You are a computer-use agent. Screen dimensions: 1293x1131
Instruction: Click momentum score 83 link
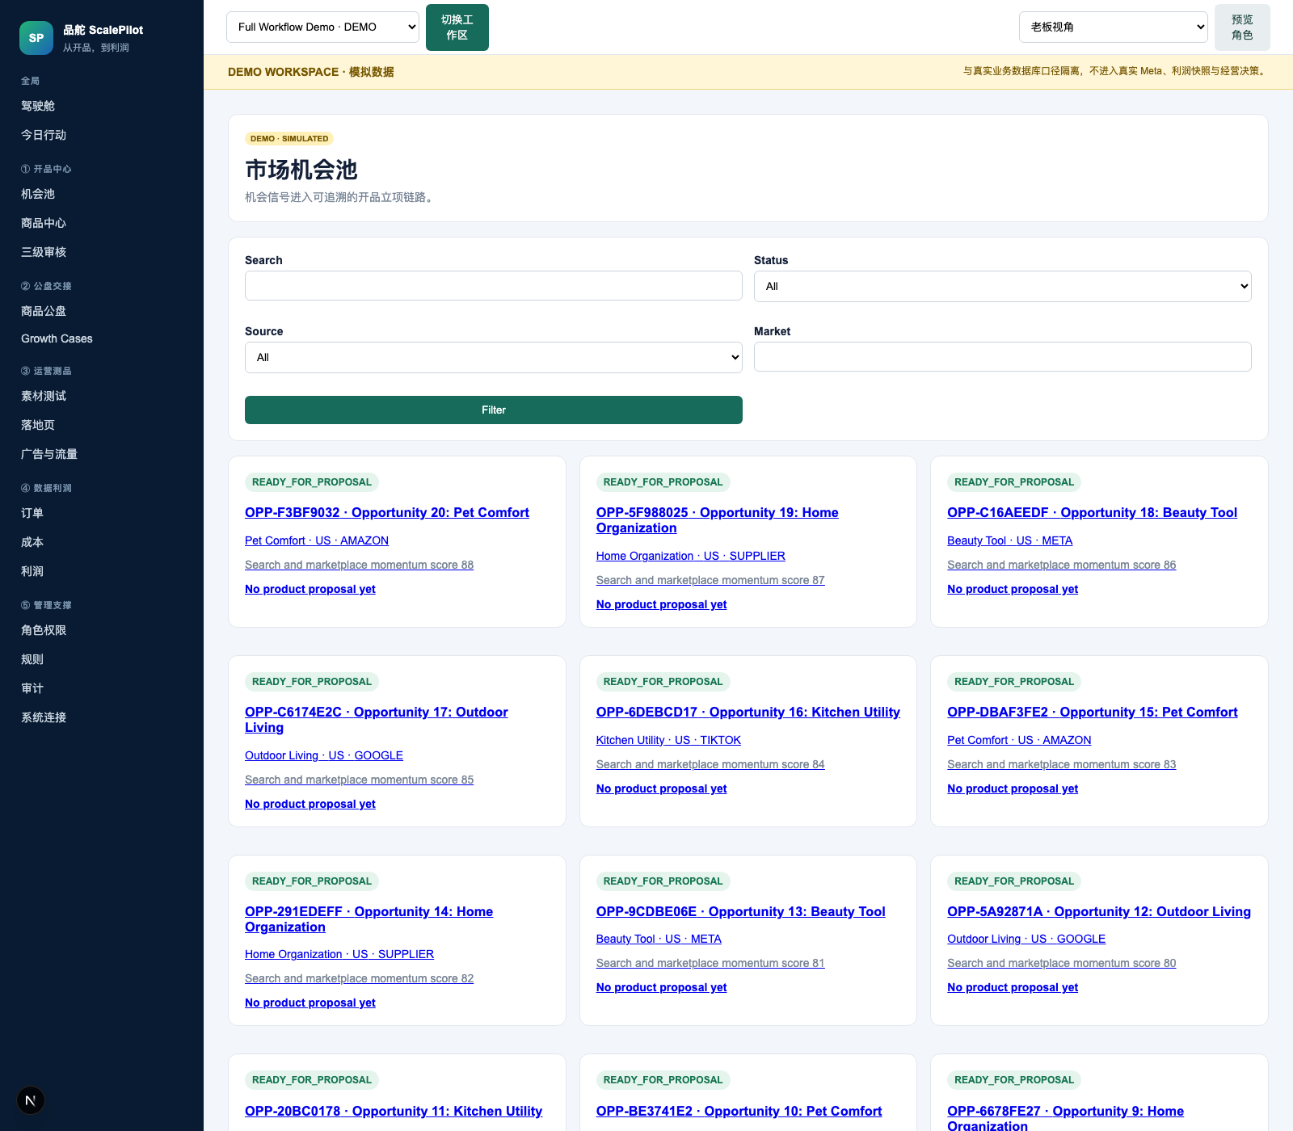(x=1061, y=764)
